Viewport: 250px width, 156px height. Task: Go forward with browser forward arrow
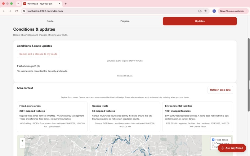10,11
